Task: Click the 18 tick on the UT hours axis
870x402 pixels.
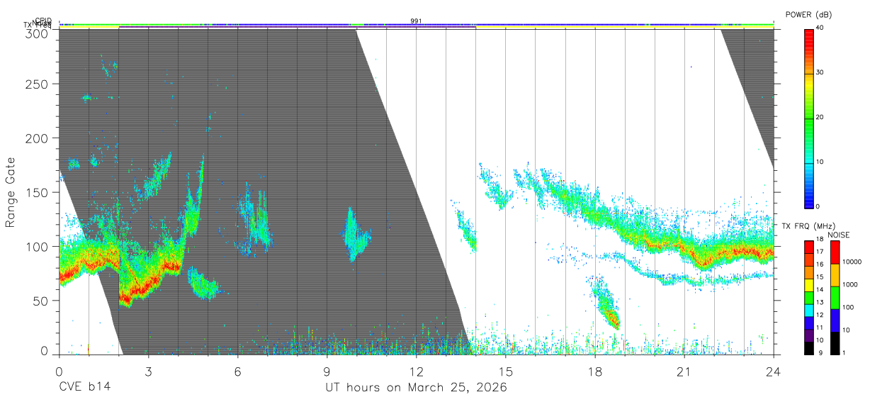Action: click(x=595, y=372)
